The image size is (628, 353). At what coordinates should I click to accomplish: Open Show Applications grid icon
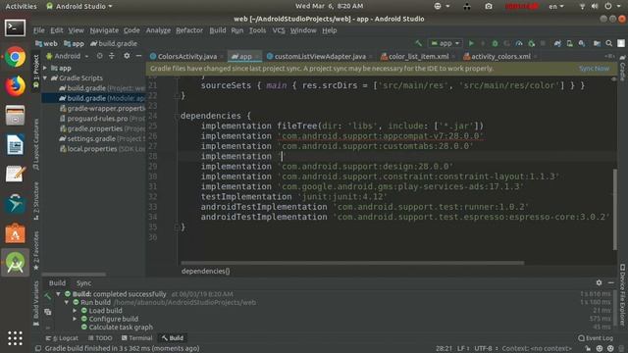pyautogui.click(x=16, y=338)
